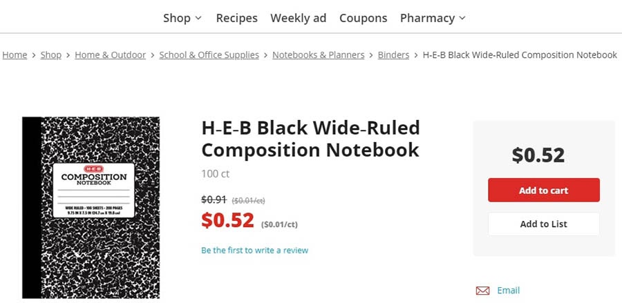This screenshot has height=303, width=622.
Task: Go to Coupons in navigation
Action: 363,18
